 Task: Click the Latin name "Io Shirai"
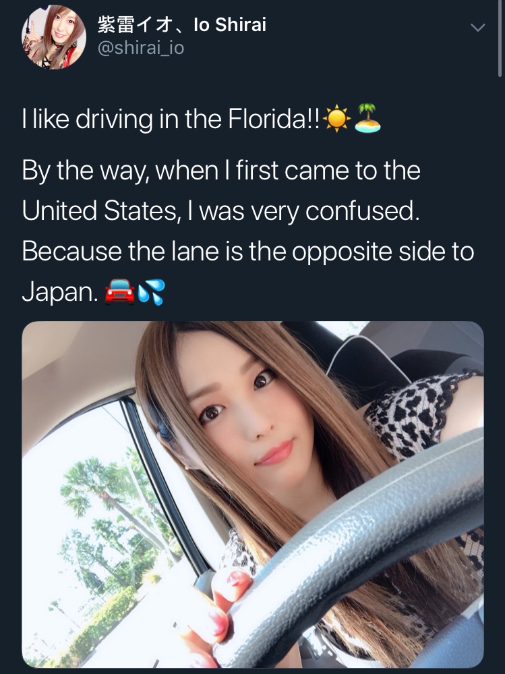pos(230,24)
